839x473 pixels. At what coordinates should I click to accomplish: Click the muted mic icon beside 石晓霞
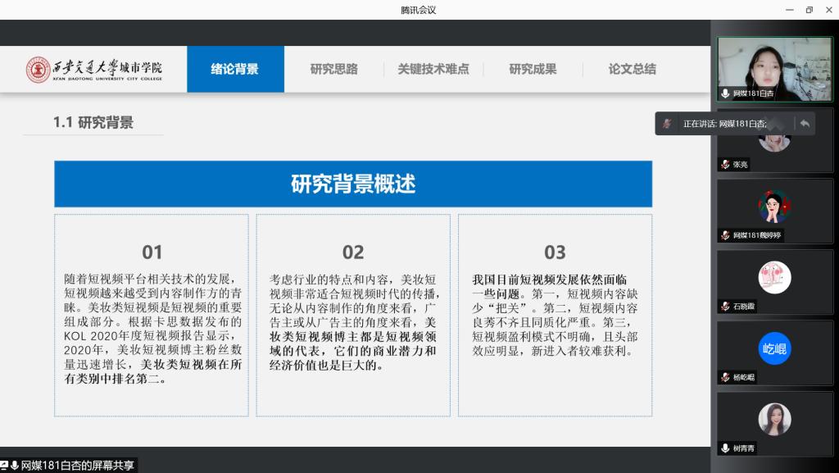click(725, 306)
